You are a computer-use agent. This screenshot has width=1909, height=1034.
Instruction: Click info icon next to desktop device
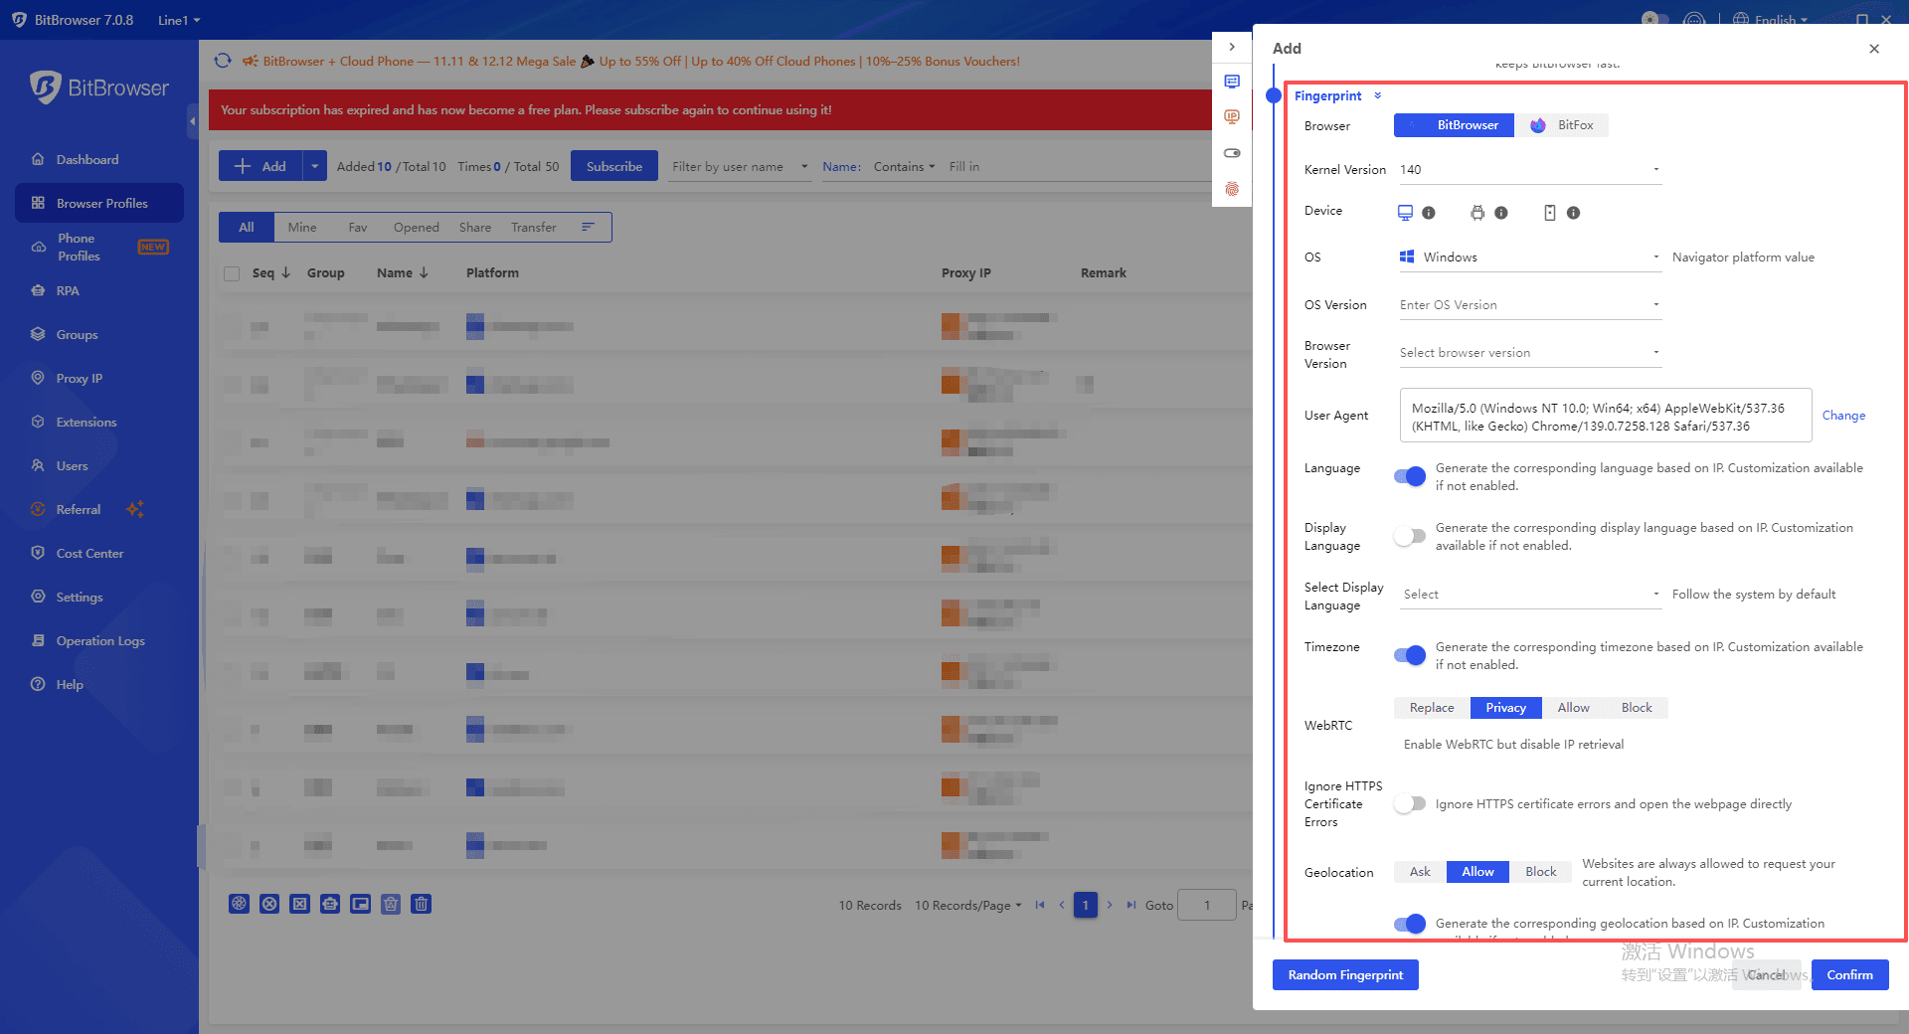click(1429, 213)
